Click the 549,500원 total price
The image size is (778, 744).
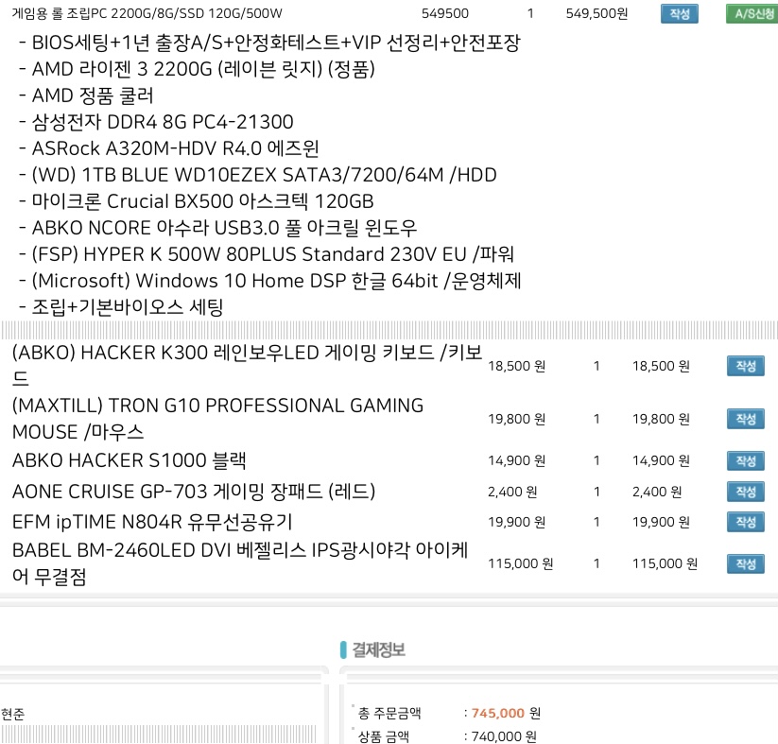pyautogui.click(x=596, y=13)
